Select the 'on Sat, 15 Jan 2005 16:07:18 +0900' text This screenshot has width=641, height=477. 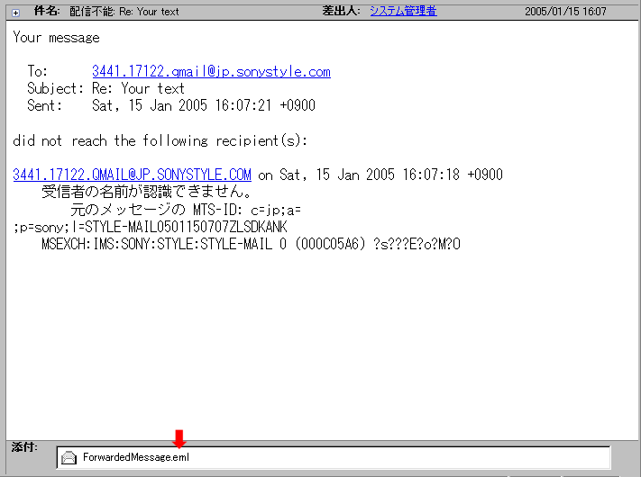(380, 175)
